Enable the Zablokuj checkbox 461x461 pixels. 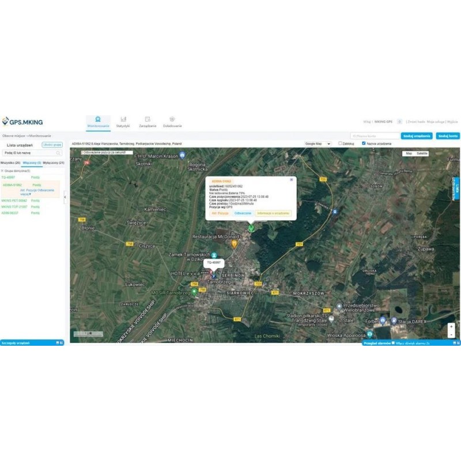pyautogui.click(x=341, y=143)
